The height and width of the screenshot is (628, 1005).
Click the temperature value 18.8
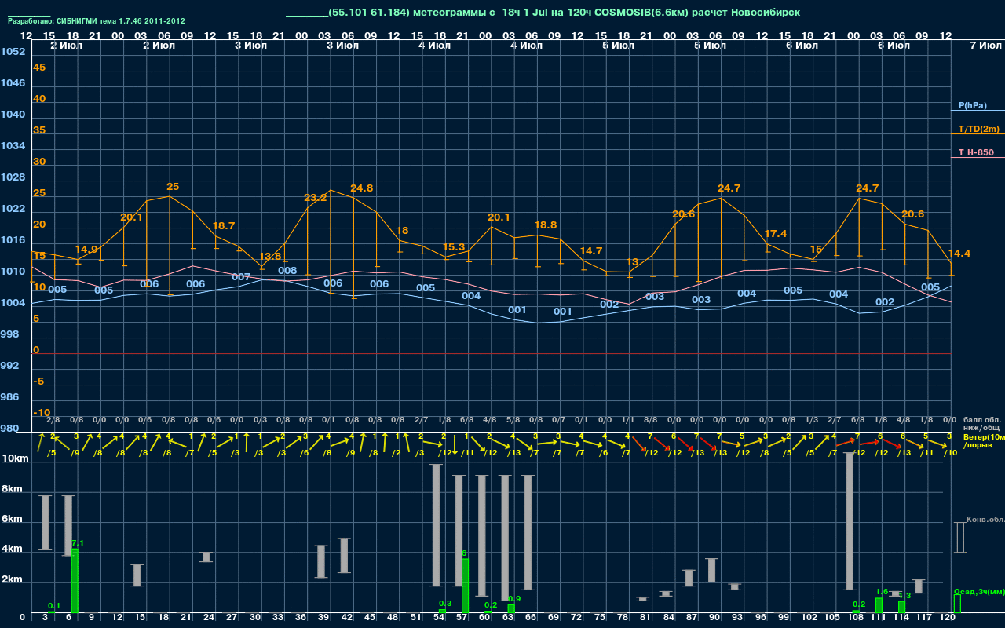[x=546, y=225]
